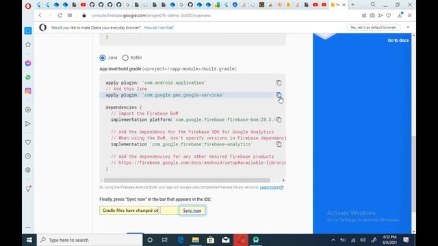Open Instagram in the sidebar
The height and width of the screenshot is (246, 438).
28,91
